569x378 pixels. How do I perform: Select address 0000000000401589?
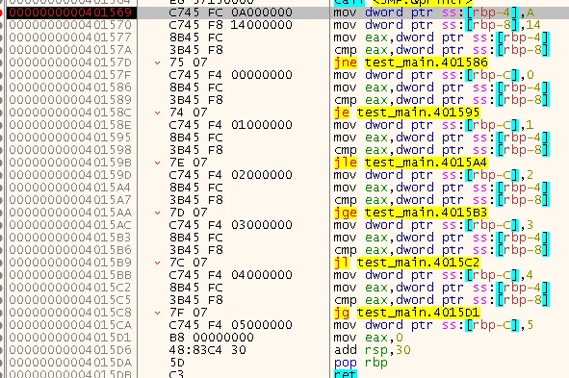(70, 100)
